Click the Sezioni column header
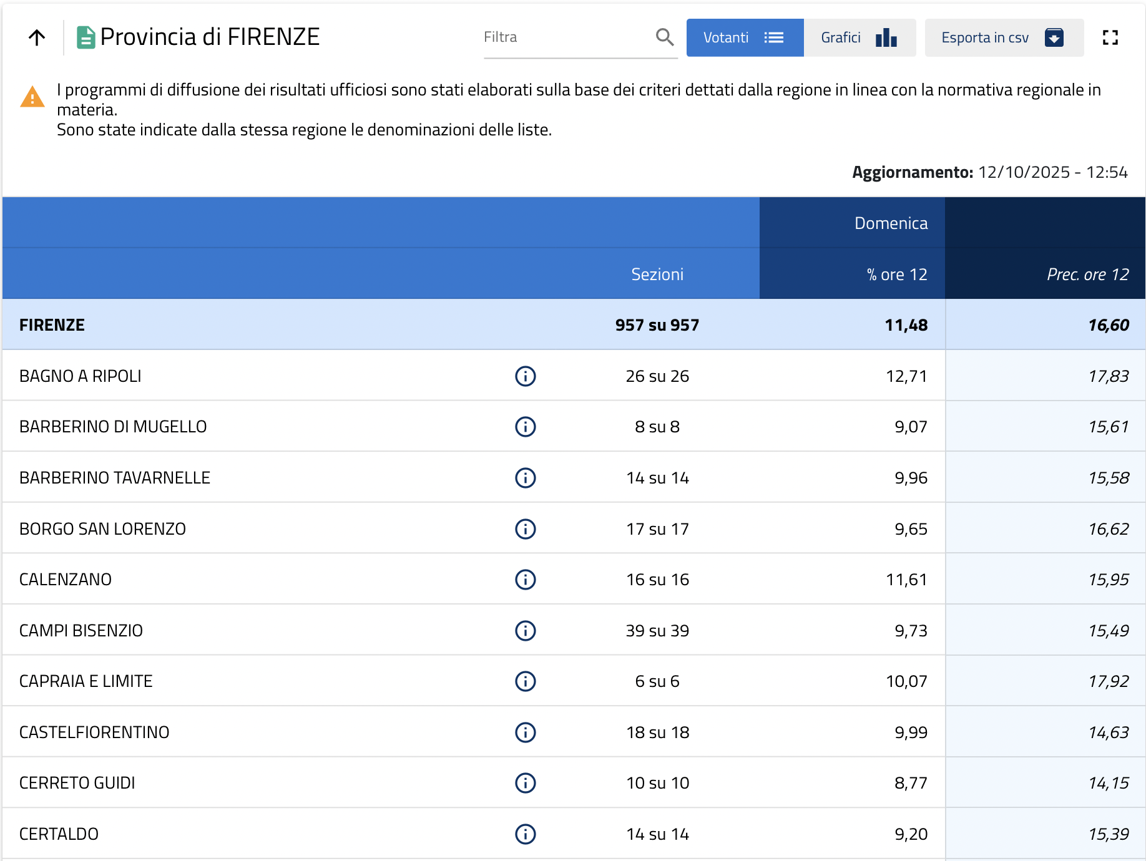The width and height of the screenshot is (1146, 861). tap(657, 275)
